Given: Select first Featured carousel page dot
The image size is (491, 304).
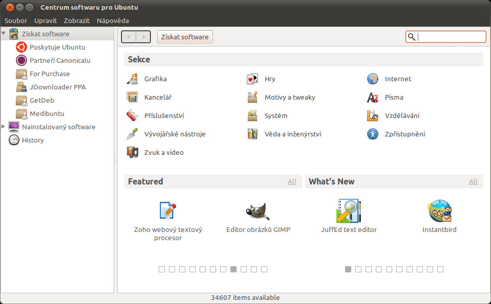Looking at the screenshot, I should click(x=162, y=269).
